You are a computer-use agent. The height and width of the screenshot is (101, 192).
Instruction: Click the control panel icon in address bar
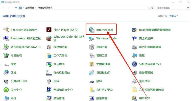click(x=20, y=8)
